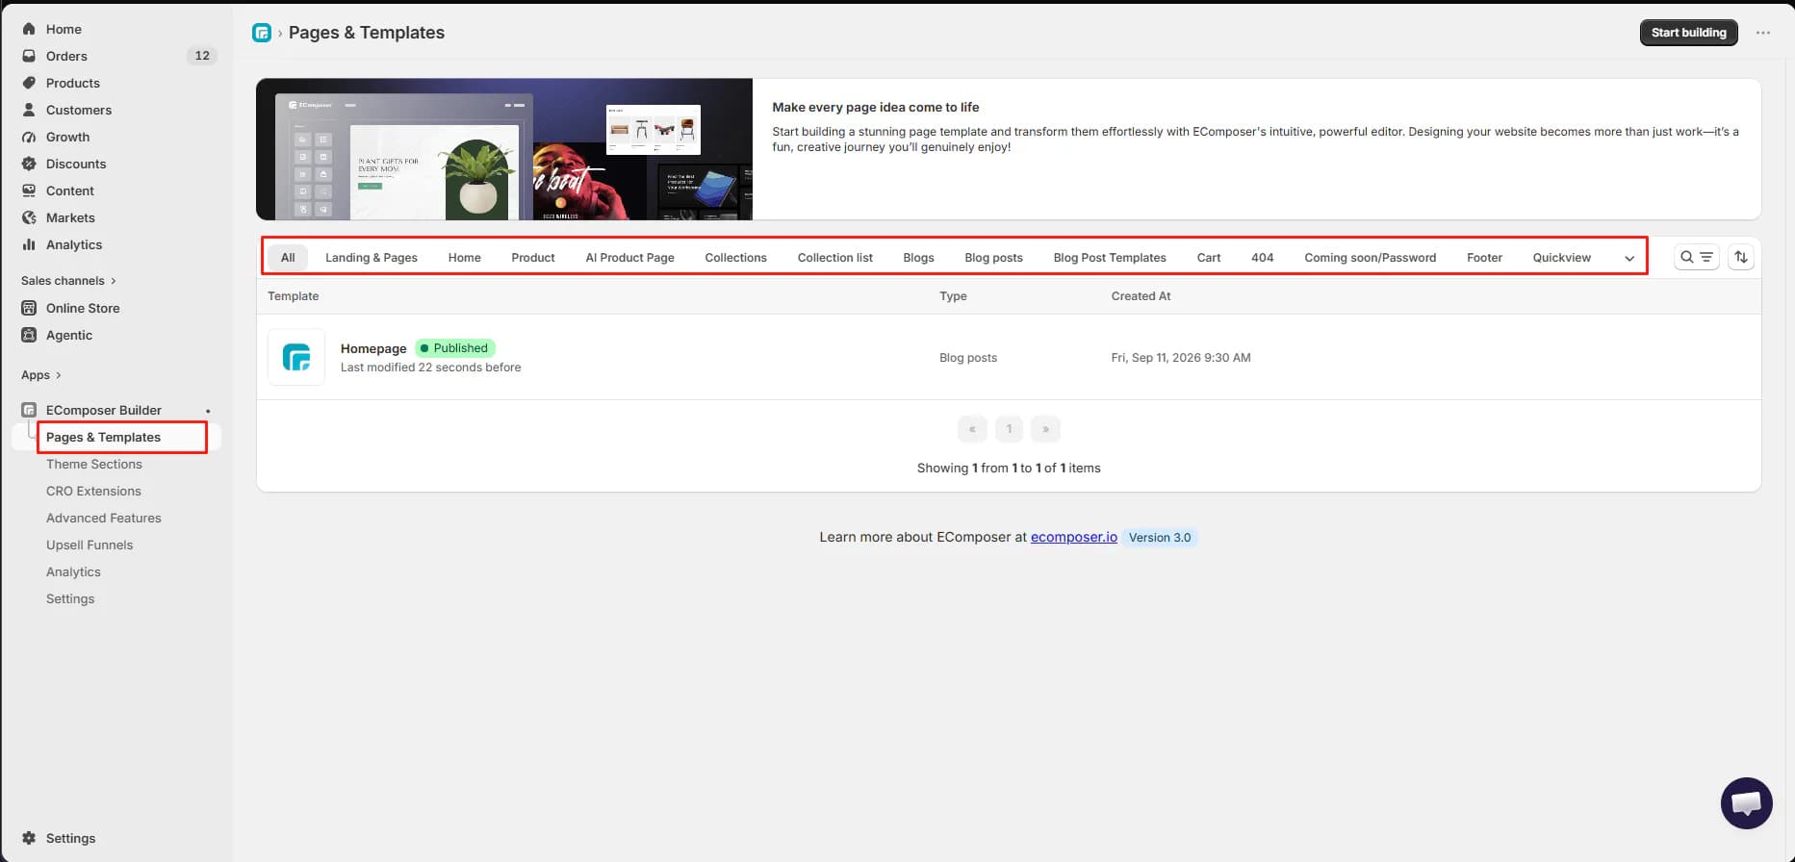Viewport: 1795px width, 862px height.
Task: Open the Collection list tab
Action: [x=835, y=258]
